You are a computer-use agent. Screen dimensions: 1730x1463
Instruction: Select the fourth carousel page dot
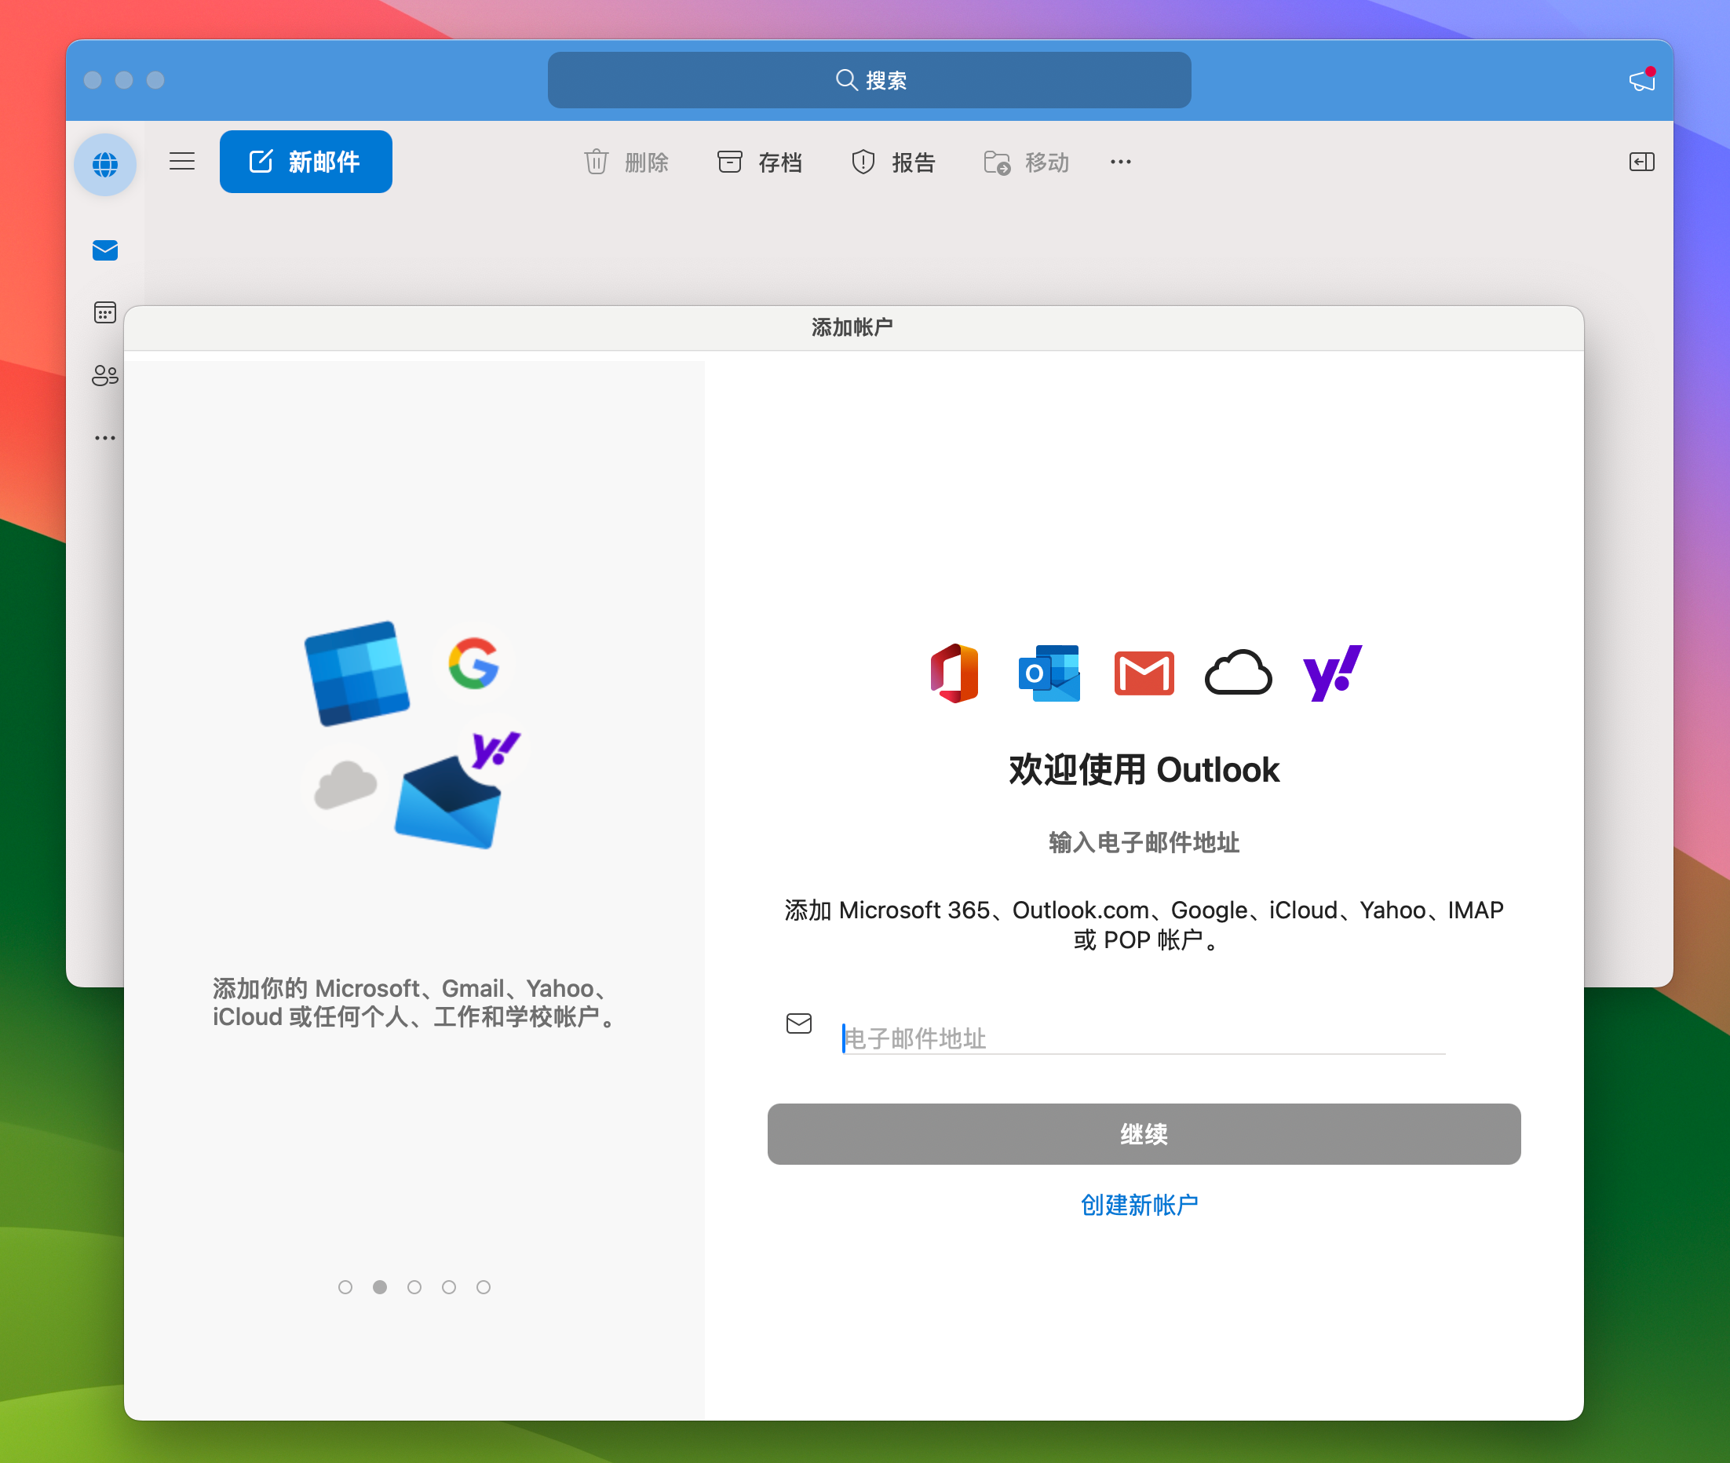pyautogui.click(x=449, y=1286)
